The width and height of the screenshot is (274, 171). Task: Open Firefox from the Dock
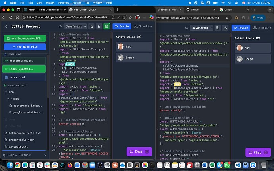click(70, 165)
